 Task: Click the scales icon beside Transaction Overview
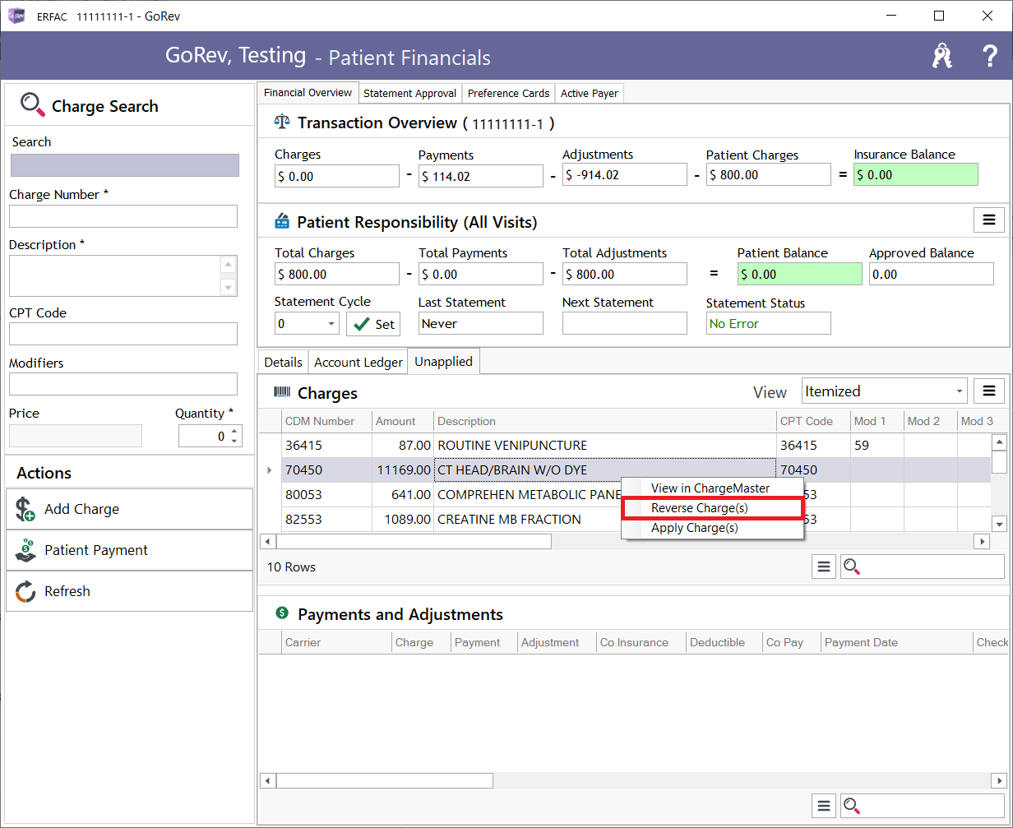(282, 123)
